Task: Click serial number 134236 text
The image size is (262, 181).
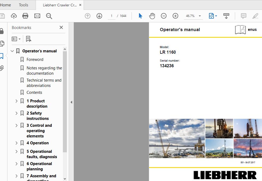Action: (x=167, y=66)
